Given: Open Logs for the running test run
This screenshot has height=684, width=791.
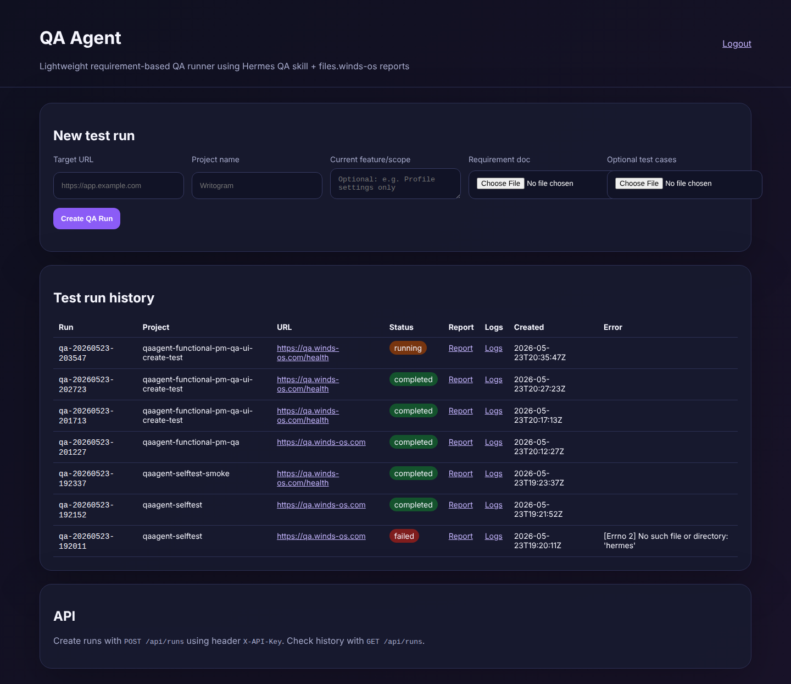Looking at the screenshot, I should point(493,349).
